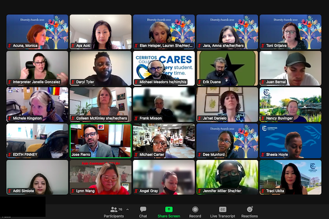Select Erik Duane's green star tile

click(226, 68)
